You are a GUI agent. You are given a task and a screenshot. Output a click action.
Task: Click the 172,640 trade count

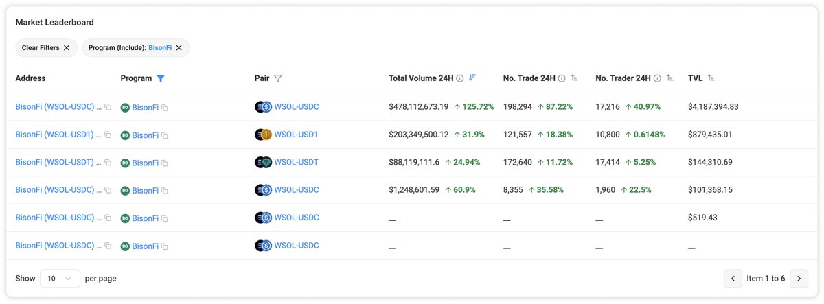[518, 162]
